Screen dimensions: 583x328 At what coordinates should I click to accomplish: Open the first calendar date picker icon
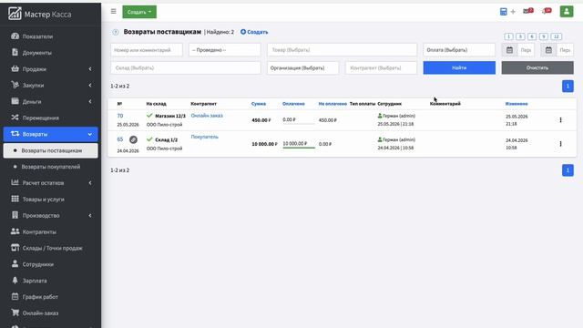[509, 50]
